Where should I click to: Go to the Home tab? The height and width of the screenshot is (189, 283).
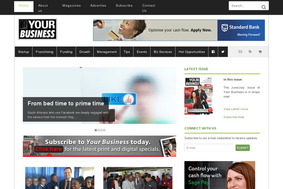[x=24, y=7]
